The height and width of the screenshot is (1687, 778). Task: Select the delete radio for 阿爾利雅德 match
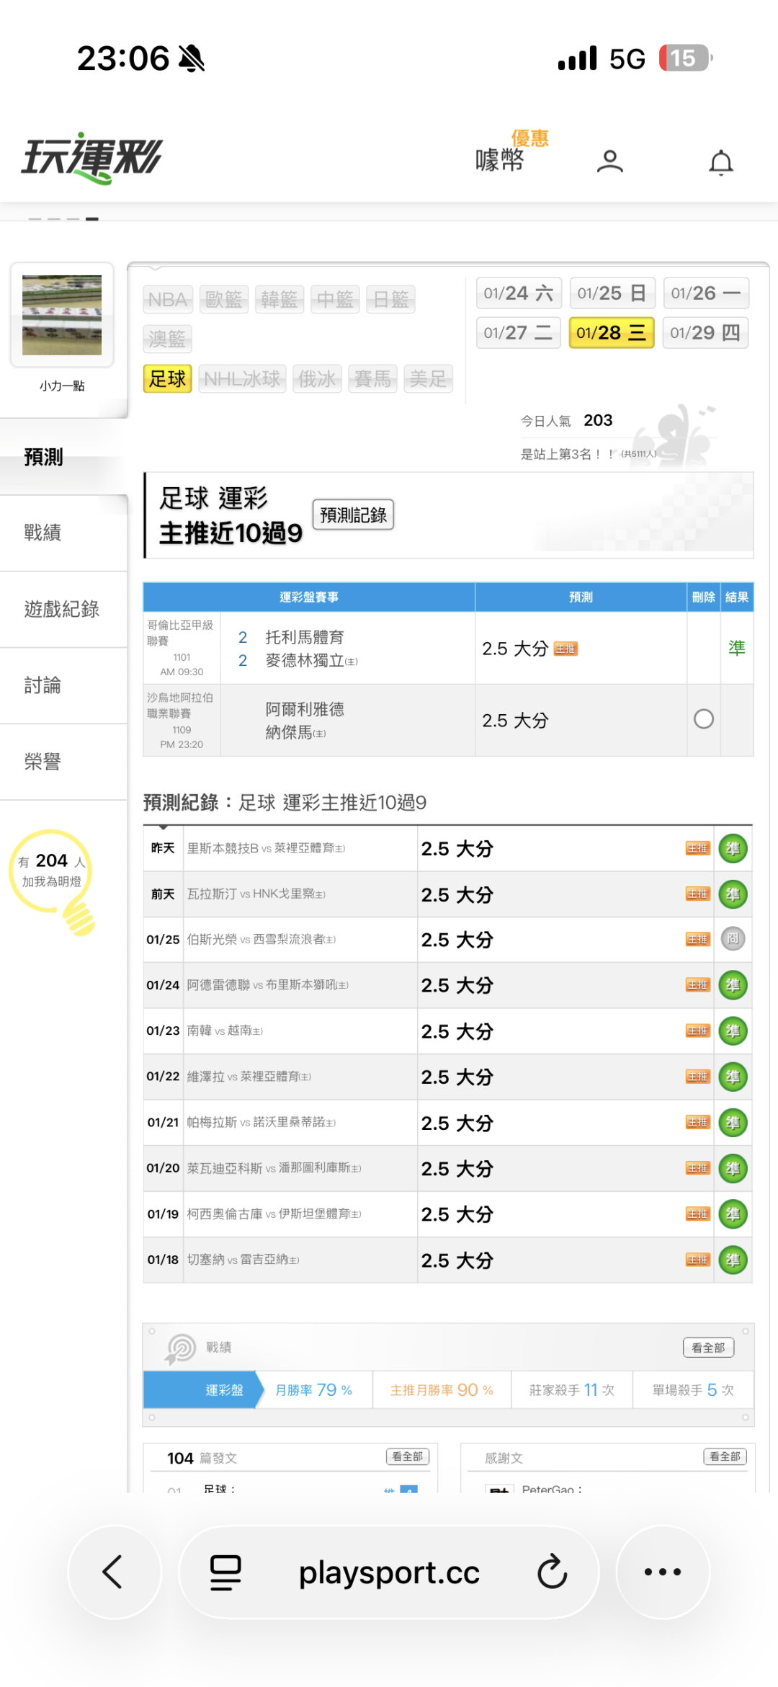tap(703, 719)
